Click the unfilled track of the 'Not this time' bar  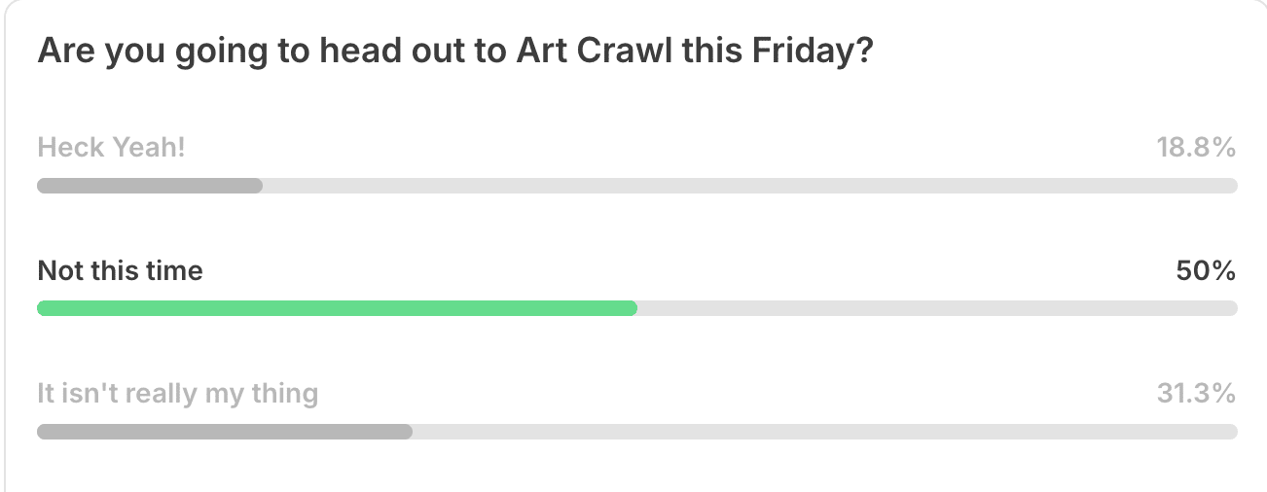tap(937, 308)
